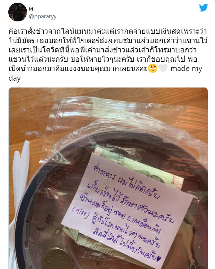Open the @ppararyy handle link

(x=43, y=16)
